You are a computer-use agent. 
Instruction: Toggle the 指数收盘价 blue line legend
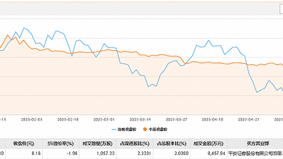pyautogui.click(x=124, y=129)
